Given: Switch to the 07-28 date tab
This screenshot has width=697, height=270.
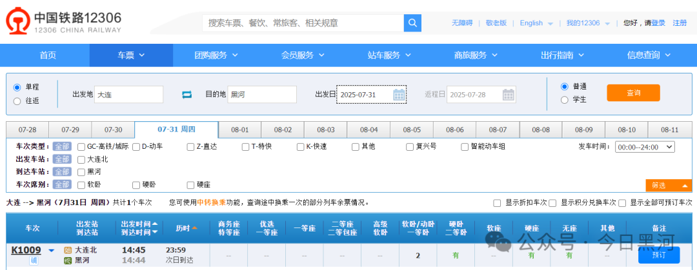Looking at the screenshot, I should pyautogui.click(x=27, y=130).
